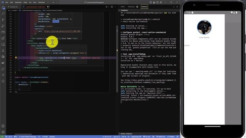Image resolution: width=246 pixels, height=138 pixels.
Task: Click Prettier in the status bar
Action: tap(171, 137)
